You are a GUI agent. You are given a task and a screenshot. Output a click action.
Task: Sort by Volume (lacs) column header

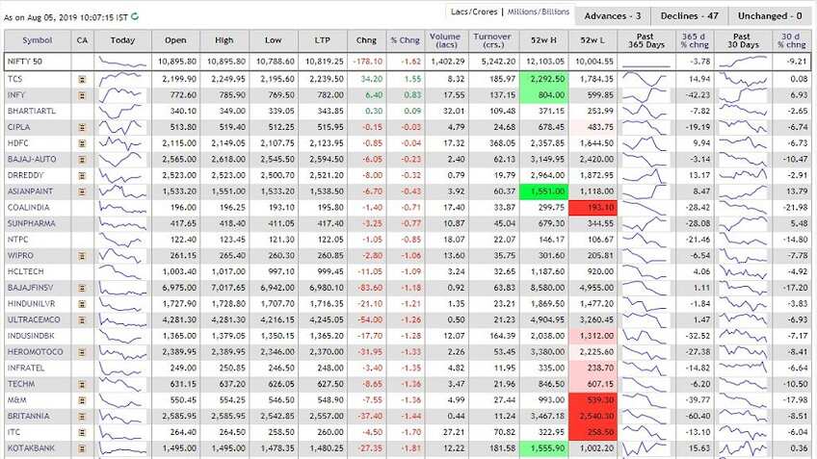point(444,40)
